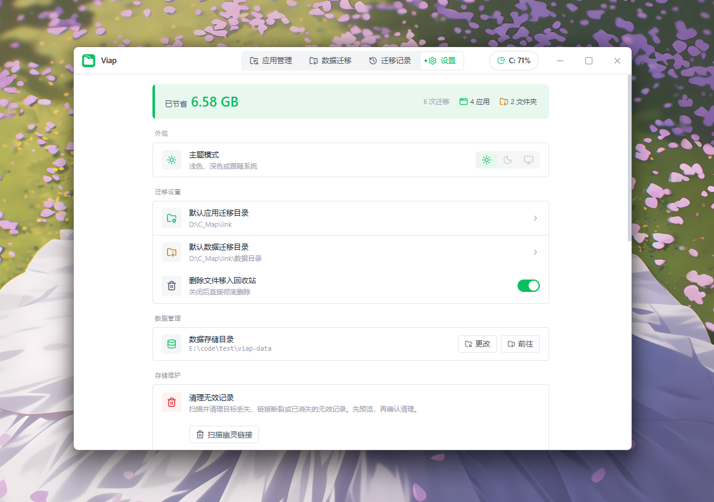This screenshot has height=502, width=714.
Task: Expand the 默认数据迁移目录 chevron
Action: [x=535, y=252]
